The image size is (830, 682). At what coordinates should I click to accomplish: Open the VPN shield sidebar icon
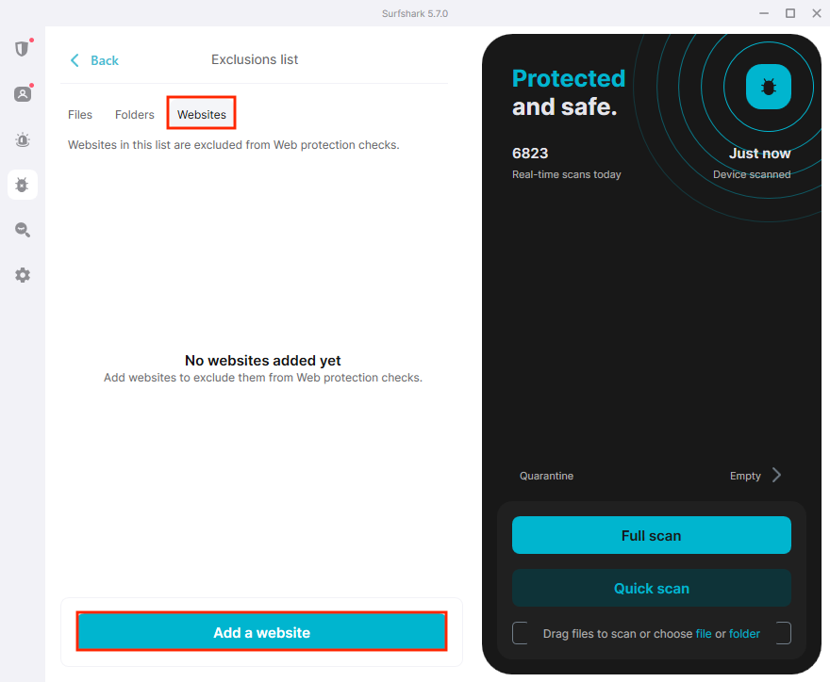click(x=22, y=49)
